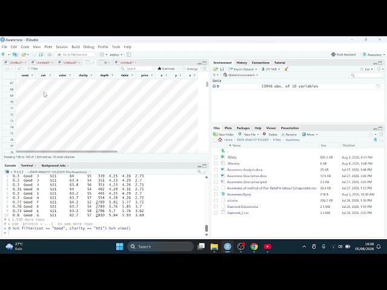The height and width of the screenshot is (290, 387).
Task: Switch to the Terminal tab
Action: coord(27,166)
